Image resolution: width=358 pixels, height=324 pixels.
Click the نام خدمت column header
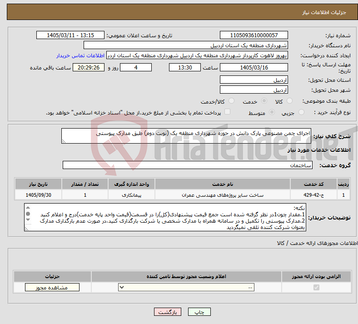point(223,184)
